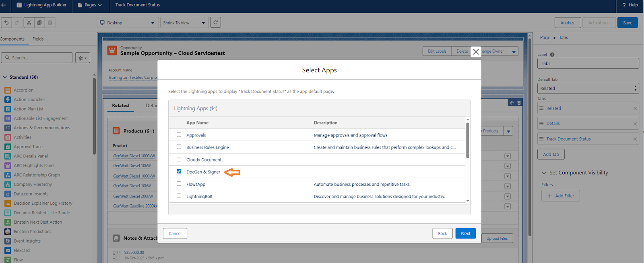Collapse the Set Component Visibility section
The height and width of the screenshot is (263, 644).
[x=544, y=173]
